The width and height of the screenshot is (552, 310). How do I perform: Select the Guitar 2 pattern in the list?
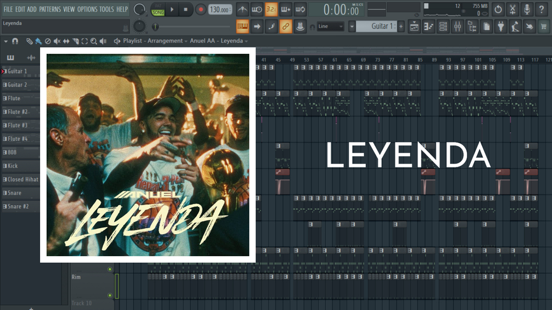tap(21, 84)
